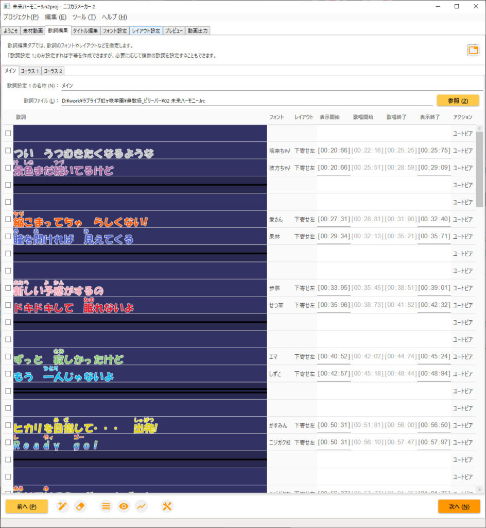Image resolution: width=486 pixels, height=528 pixels.
Task: Click the 参照 (2) browse button
Action: click(458, 101)
